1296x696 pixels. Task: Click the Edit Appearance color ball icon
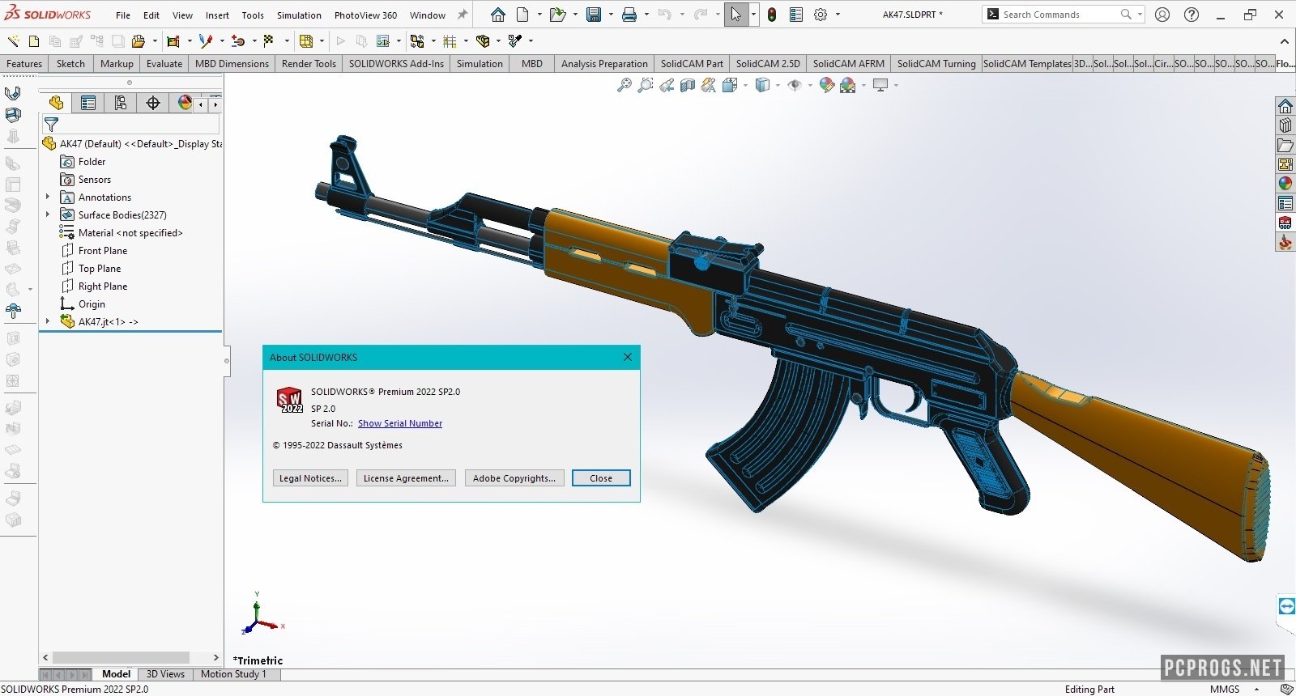click(827, 85)
